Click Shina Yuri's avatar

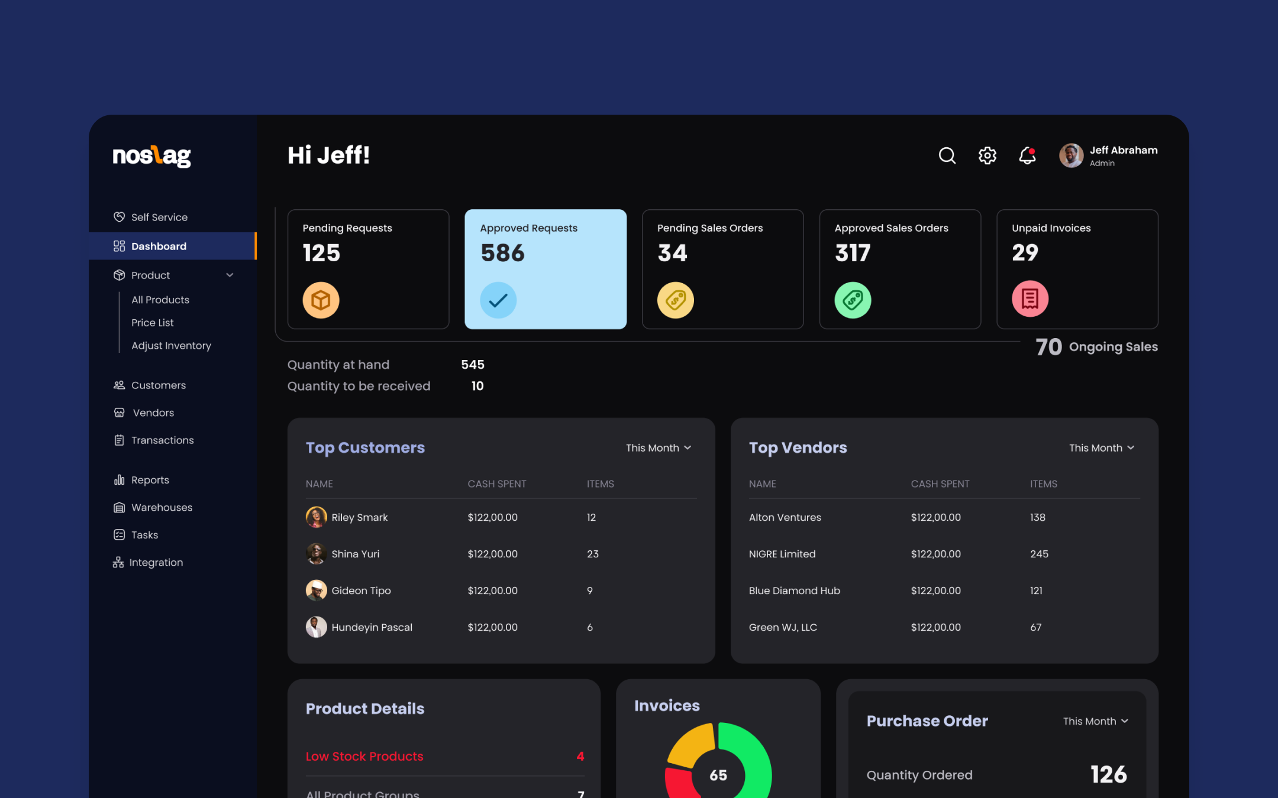point(316,553)
